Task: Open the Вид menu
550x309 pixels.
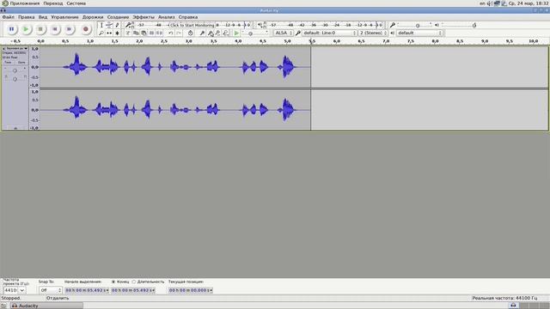Action: (43, 17)
